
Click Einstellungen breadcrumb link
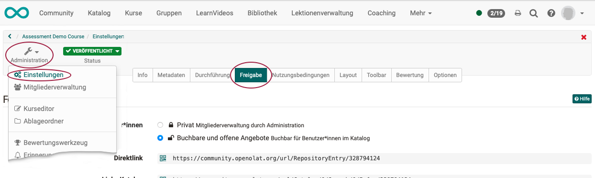(108, 36)
